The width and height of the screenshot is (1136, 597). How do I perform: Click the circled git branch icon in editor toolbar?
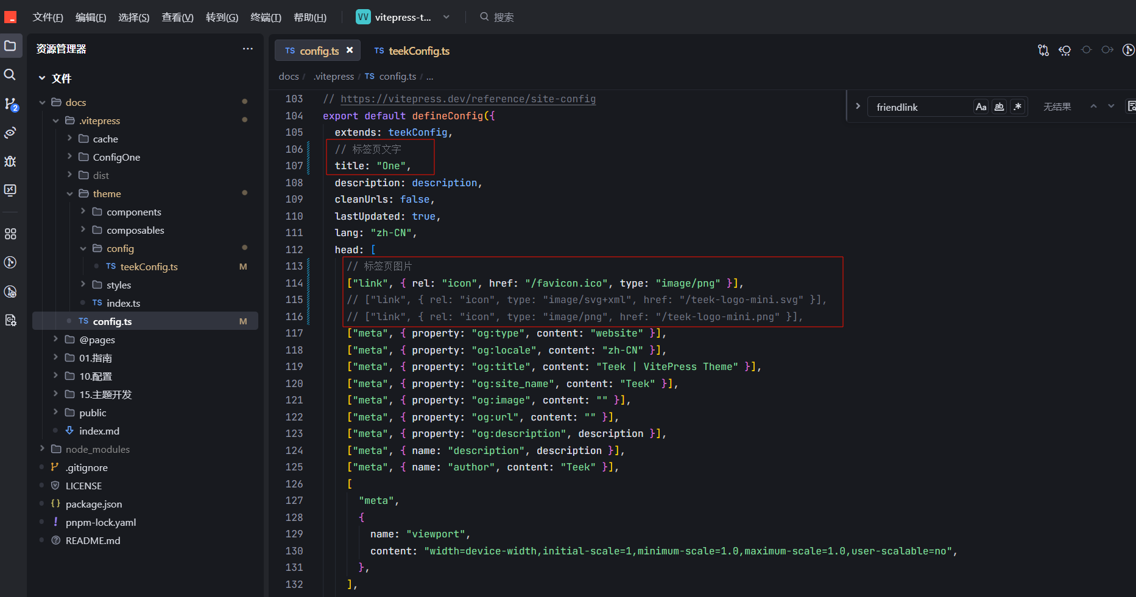tap(1129, 50)
